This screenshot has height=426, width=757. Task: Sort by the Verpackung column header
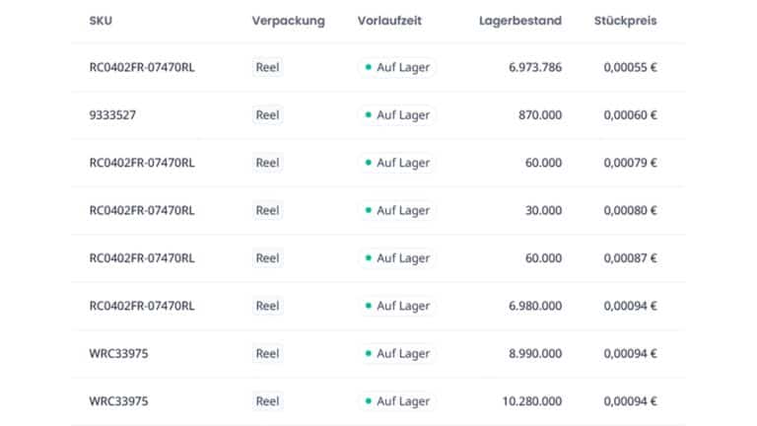[288, 21]
